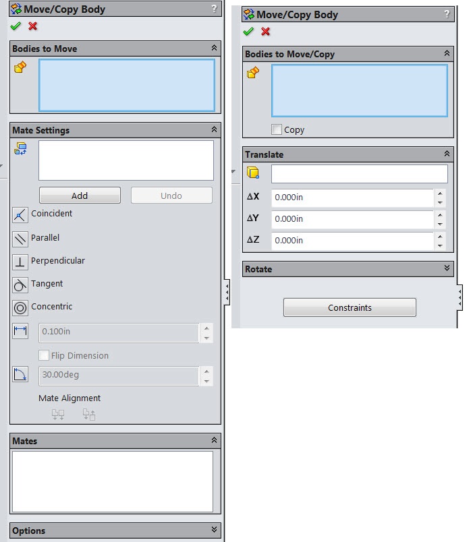The height and width of the screenshot is (542, 473).
Task: Click the Mate Settings entities selection box
Action: point(126,160)
